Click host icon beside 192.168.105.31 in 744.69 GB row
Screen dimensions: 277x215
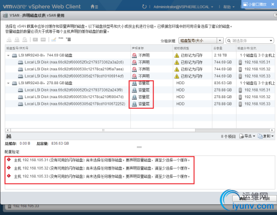point(240,62)
